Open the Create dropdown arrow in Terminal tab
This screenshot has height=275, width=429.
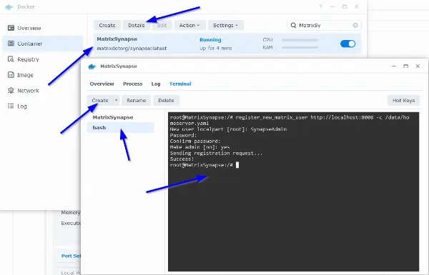tap(117, 100)
